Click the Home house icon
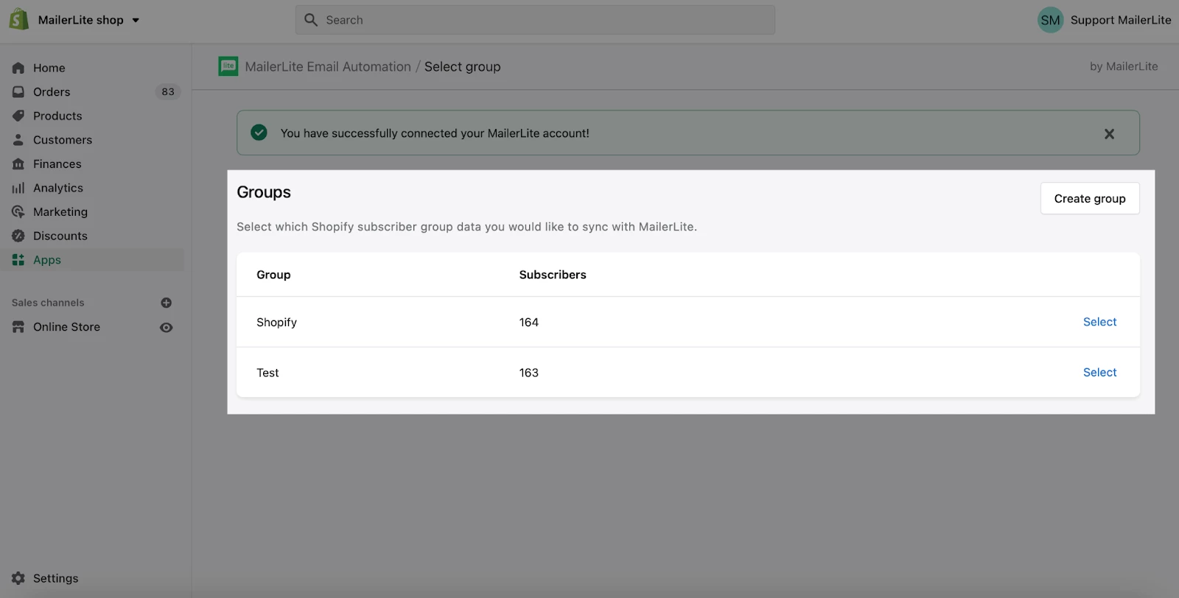 click(18, 68)
